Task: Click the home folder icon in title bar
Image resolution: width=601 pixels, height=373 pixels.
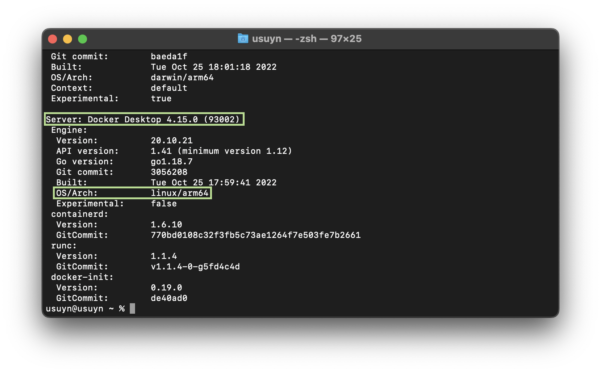Action: tap(243, 39)
